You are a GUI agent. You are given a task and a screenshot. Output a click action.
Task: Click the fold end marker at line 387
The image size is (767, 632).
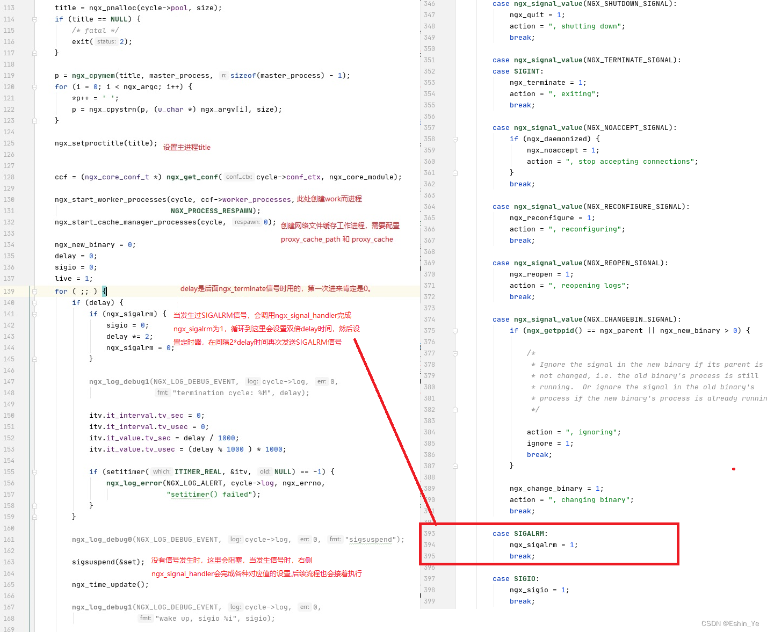[455, 466]
